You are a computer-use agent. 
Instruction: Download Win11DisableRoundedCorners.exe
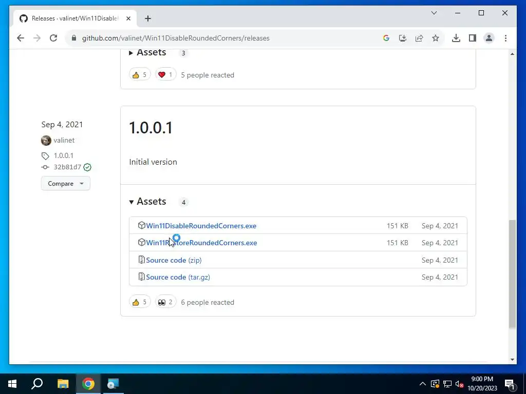201,226
